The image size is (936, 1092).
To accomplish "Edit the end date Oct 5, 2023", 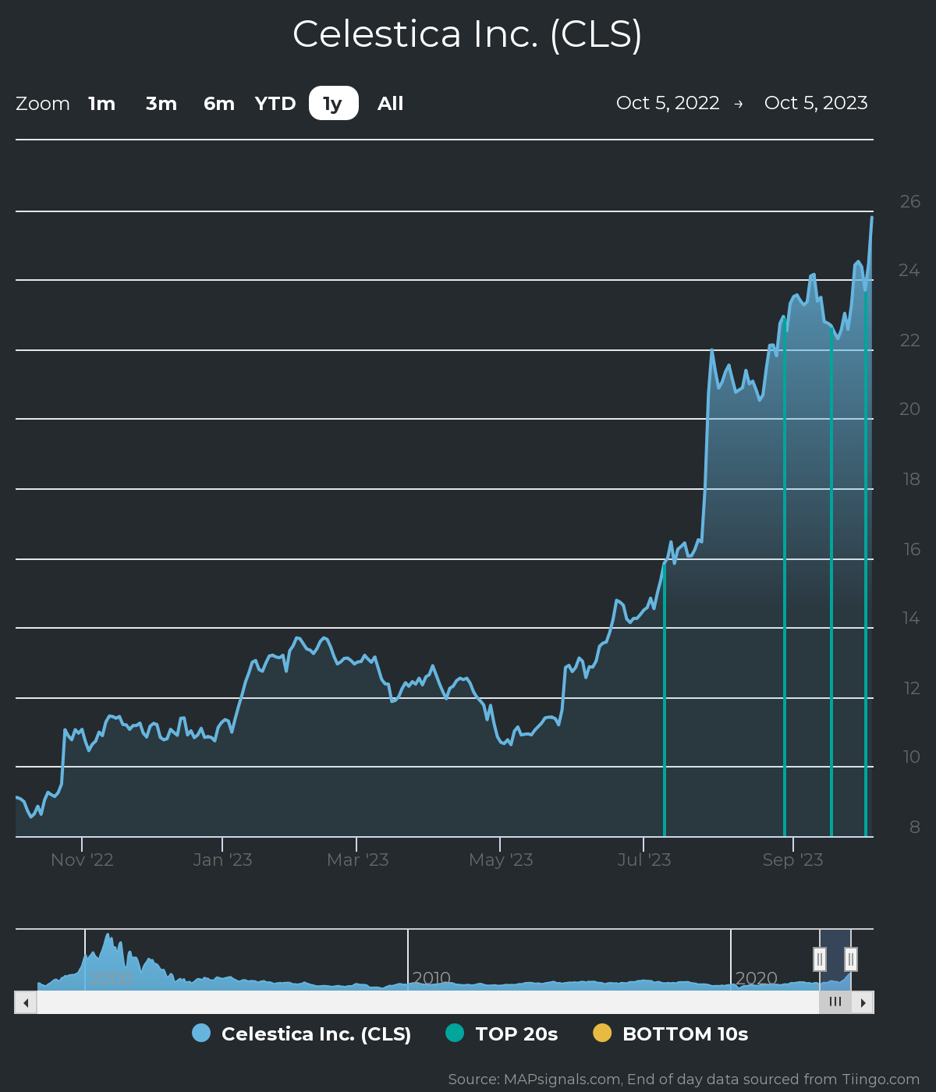I will click(816, 103).
